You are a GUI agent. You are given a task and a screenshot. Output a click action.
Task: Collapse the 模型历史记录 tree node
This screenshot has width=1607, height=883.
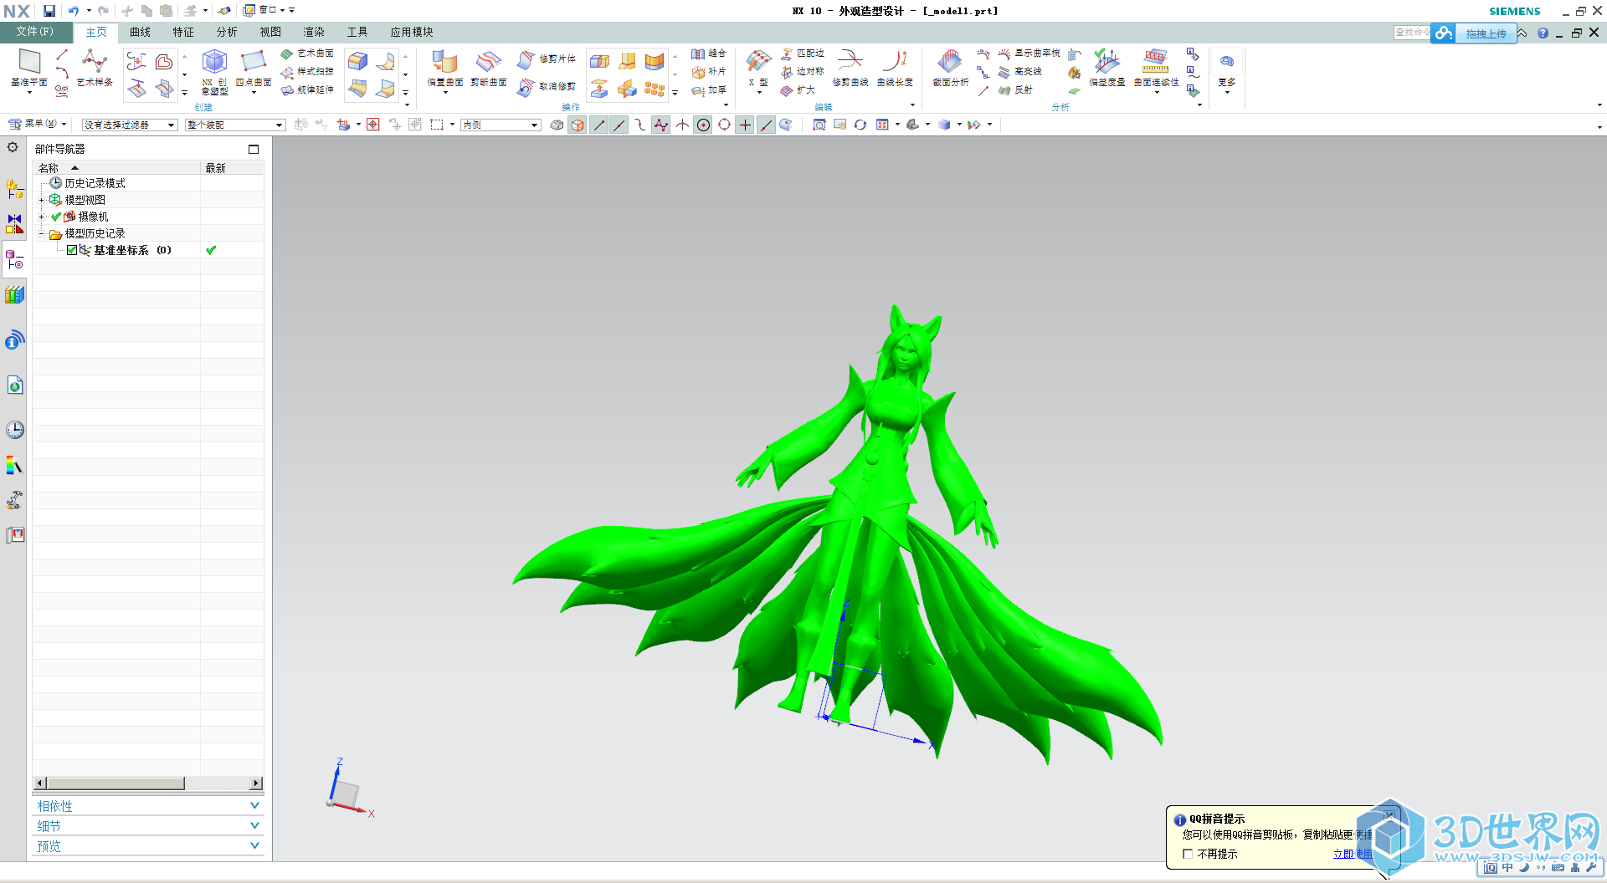[x=41, y=233]
